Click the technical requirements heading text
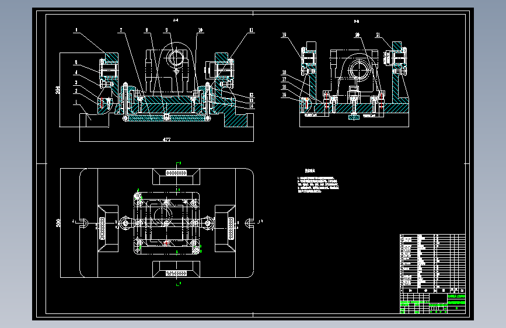 tap(310, 171)
